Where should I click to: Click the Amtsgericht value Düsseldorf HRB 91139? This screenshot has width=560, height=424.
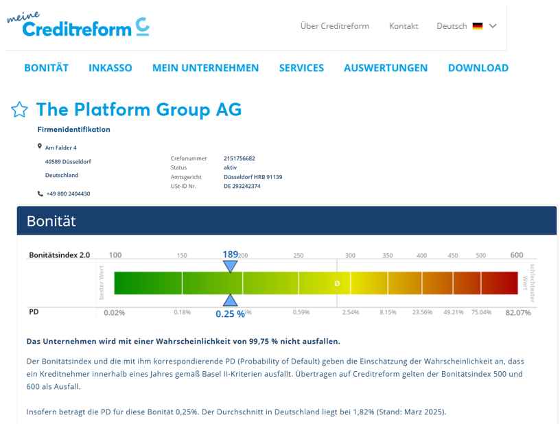click(253, 177)
